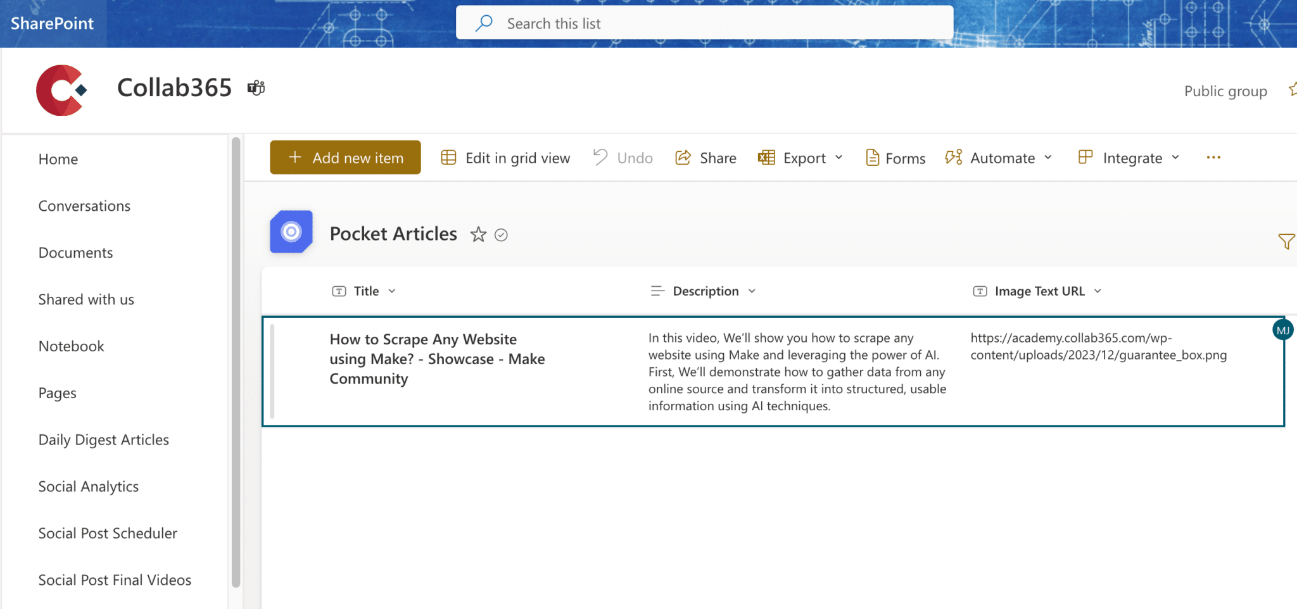Open the Image Text URL column dropdown

coord(1098,291)
